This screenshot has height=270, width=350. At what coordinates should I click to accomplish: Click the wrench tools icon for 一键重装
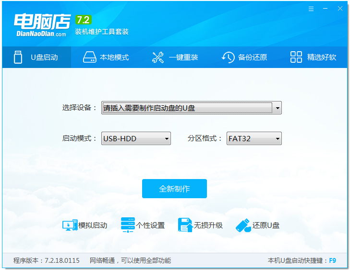[x=158, y=57]
